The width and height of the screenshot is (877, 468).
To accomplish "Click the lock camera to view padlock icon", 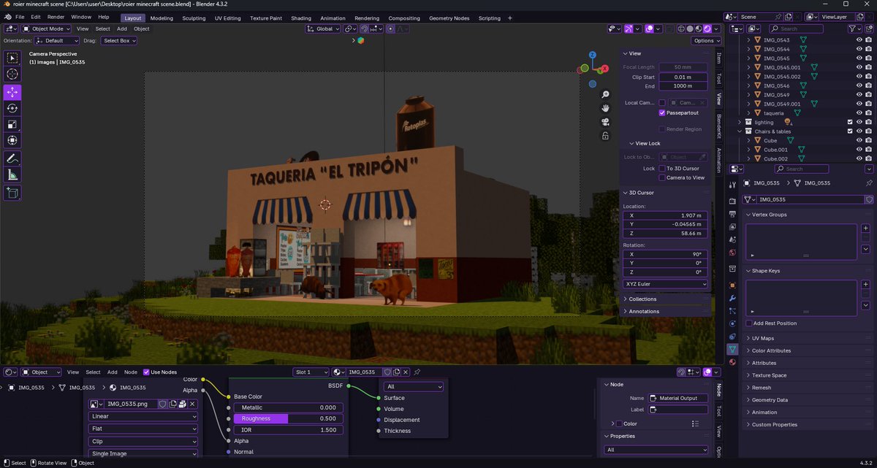I will pyautogui.click(x=606, y=135).
